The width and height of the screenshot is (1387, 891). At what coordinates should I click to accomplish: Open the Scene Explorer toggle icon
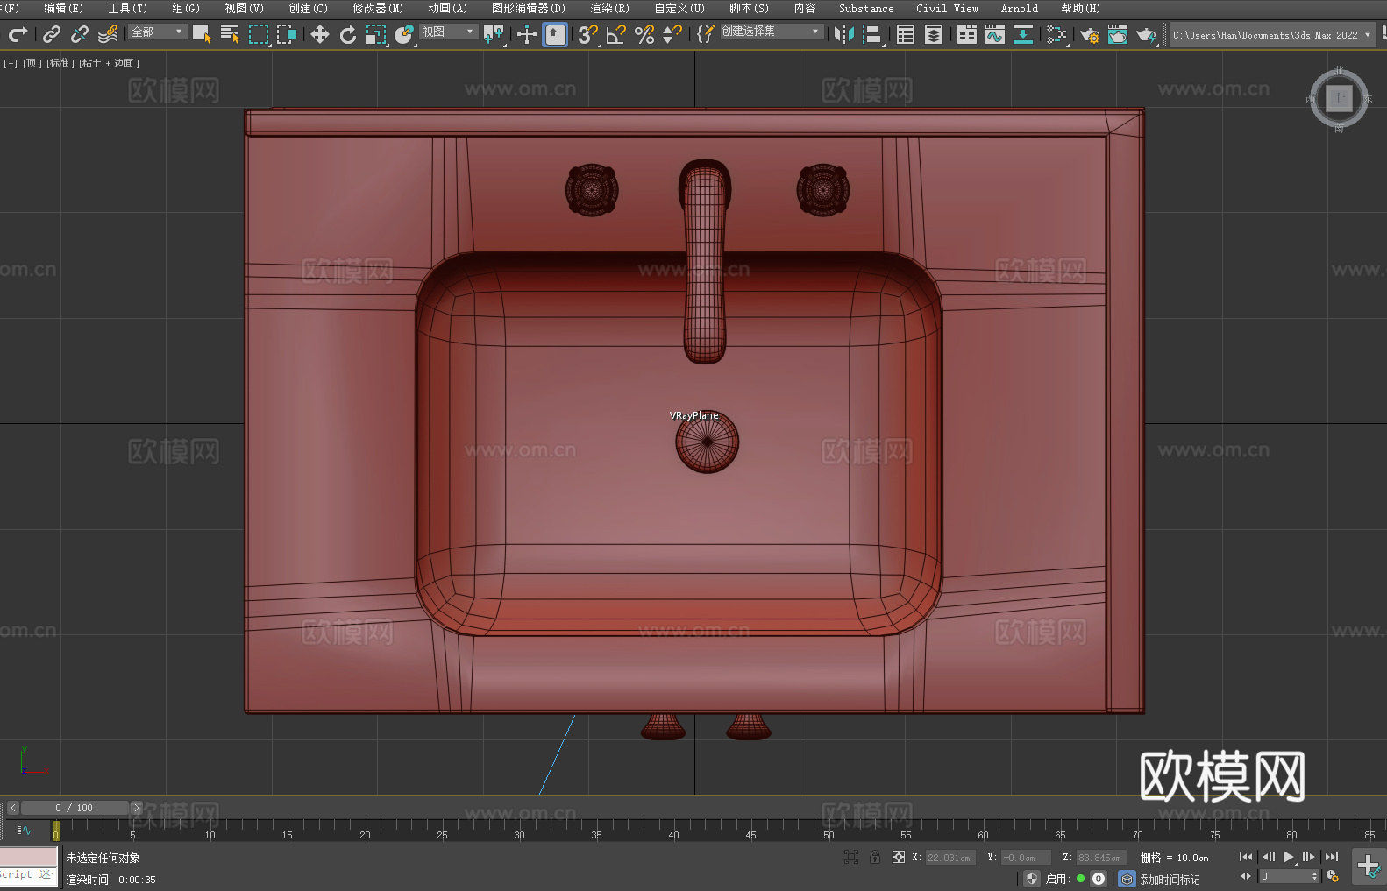[906, 34]
